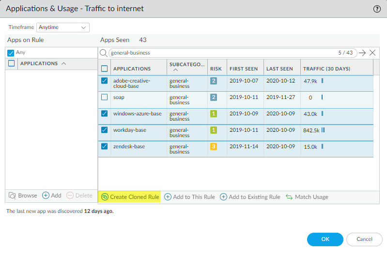Sort by the Subcategory column header
The width and height of the screenshot is (387, 253).
coord(186,68)
